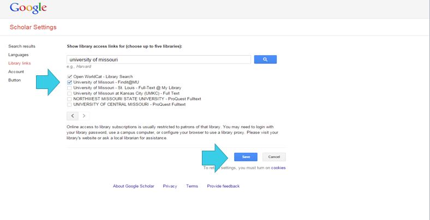Click the Scholar Settings heading

pyautogui.click(x=33, y=27)
